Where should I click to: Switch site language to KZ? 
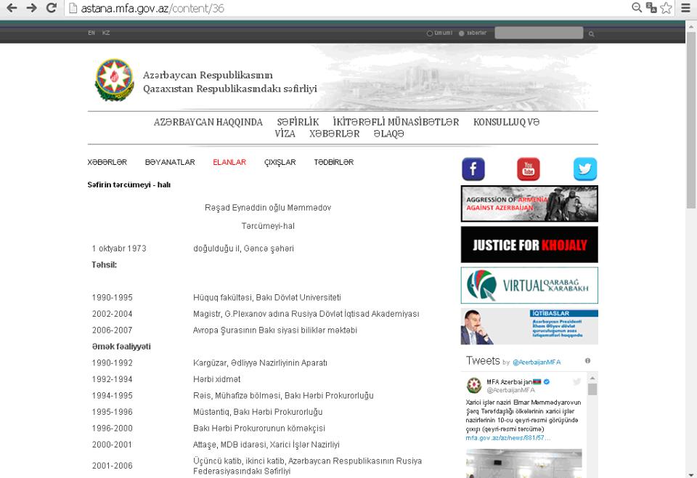click(106, 33)
